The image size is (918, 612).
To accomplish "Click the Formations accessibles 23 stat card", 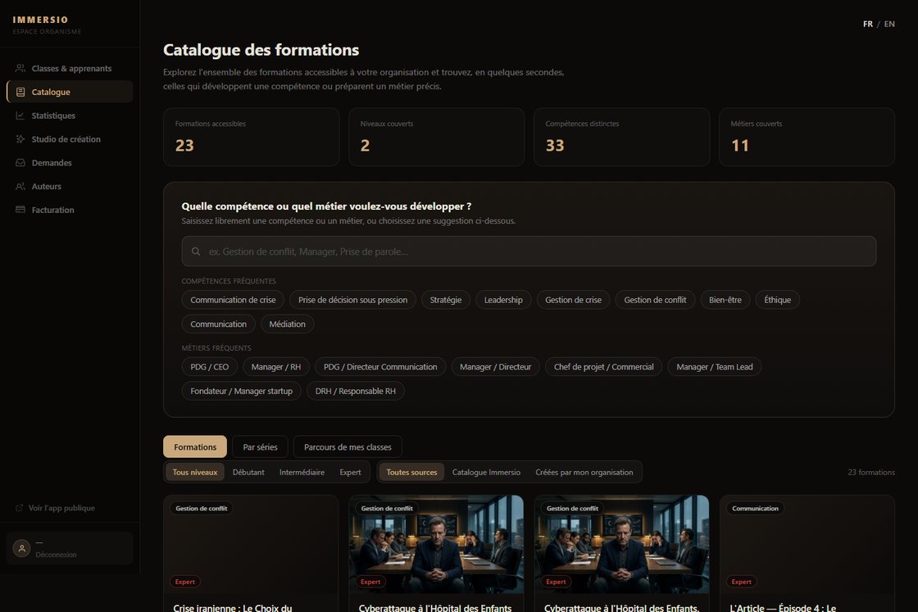I will coord(251,137).
